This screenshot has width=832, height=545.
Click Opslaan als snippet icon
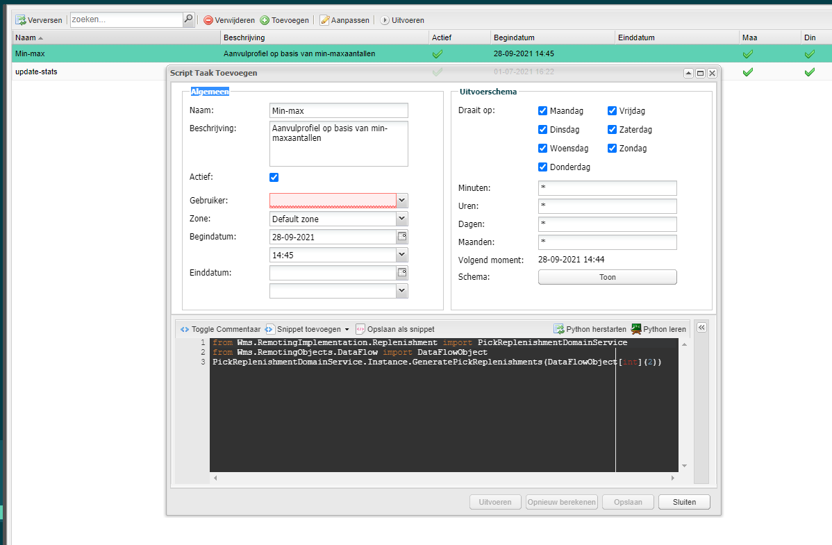coord(360,329)
